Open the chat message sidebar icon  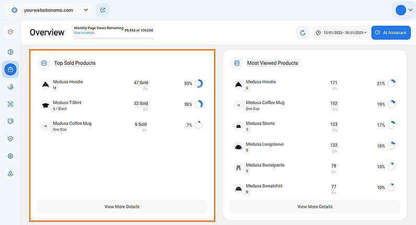click(10, 121)
